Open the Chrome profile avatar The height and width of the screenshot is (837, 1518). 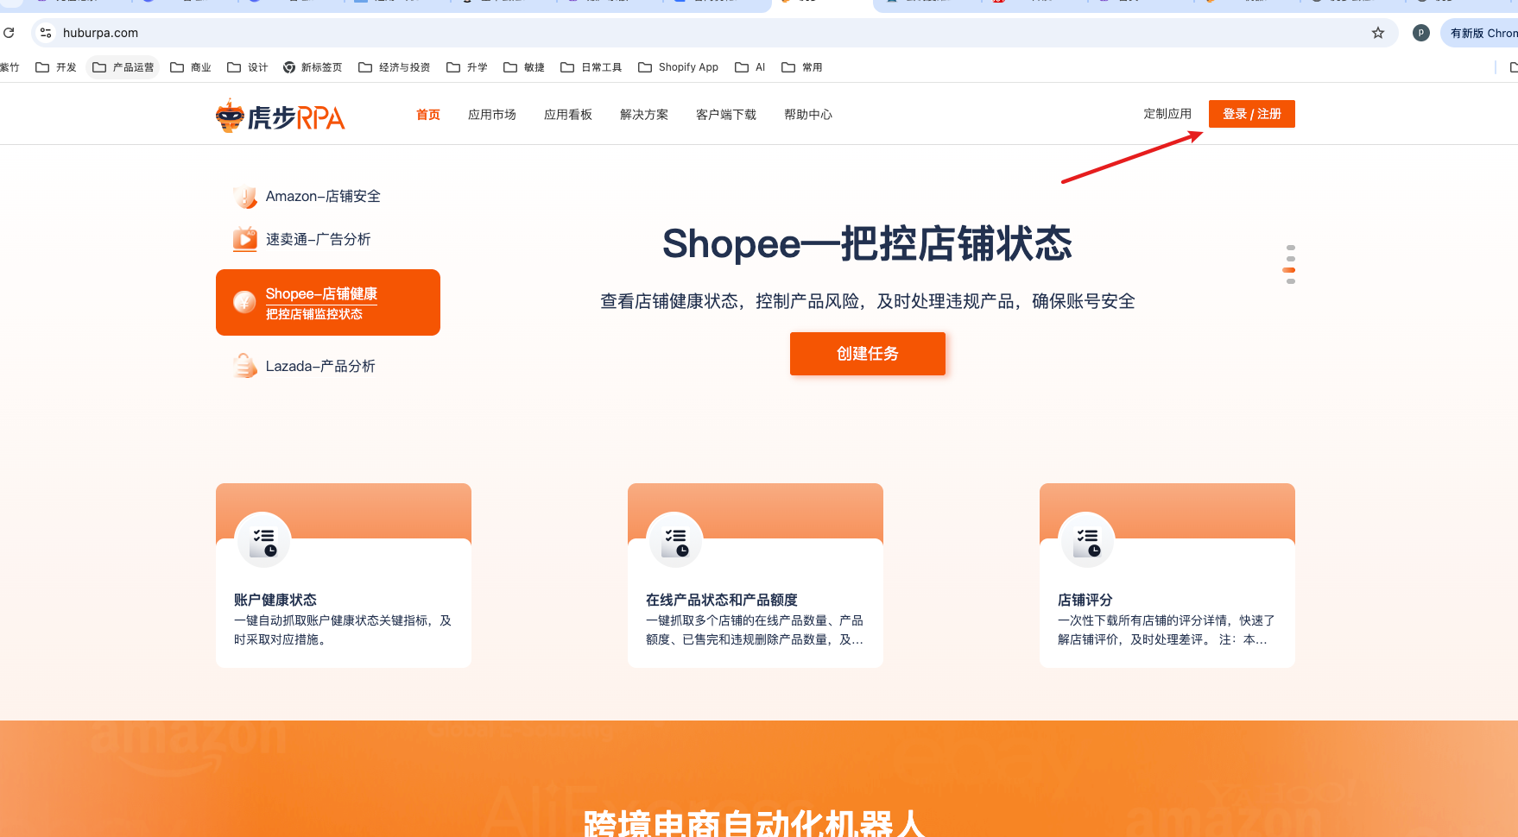point(1420,33)
